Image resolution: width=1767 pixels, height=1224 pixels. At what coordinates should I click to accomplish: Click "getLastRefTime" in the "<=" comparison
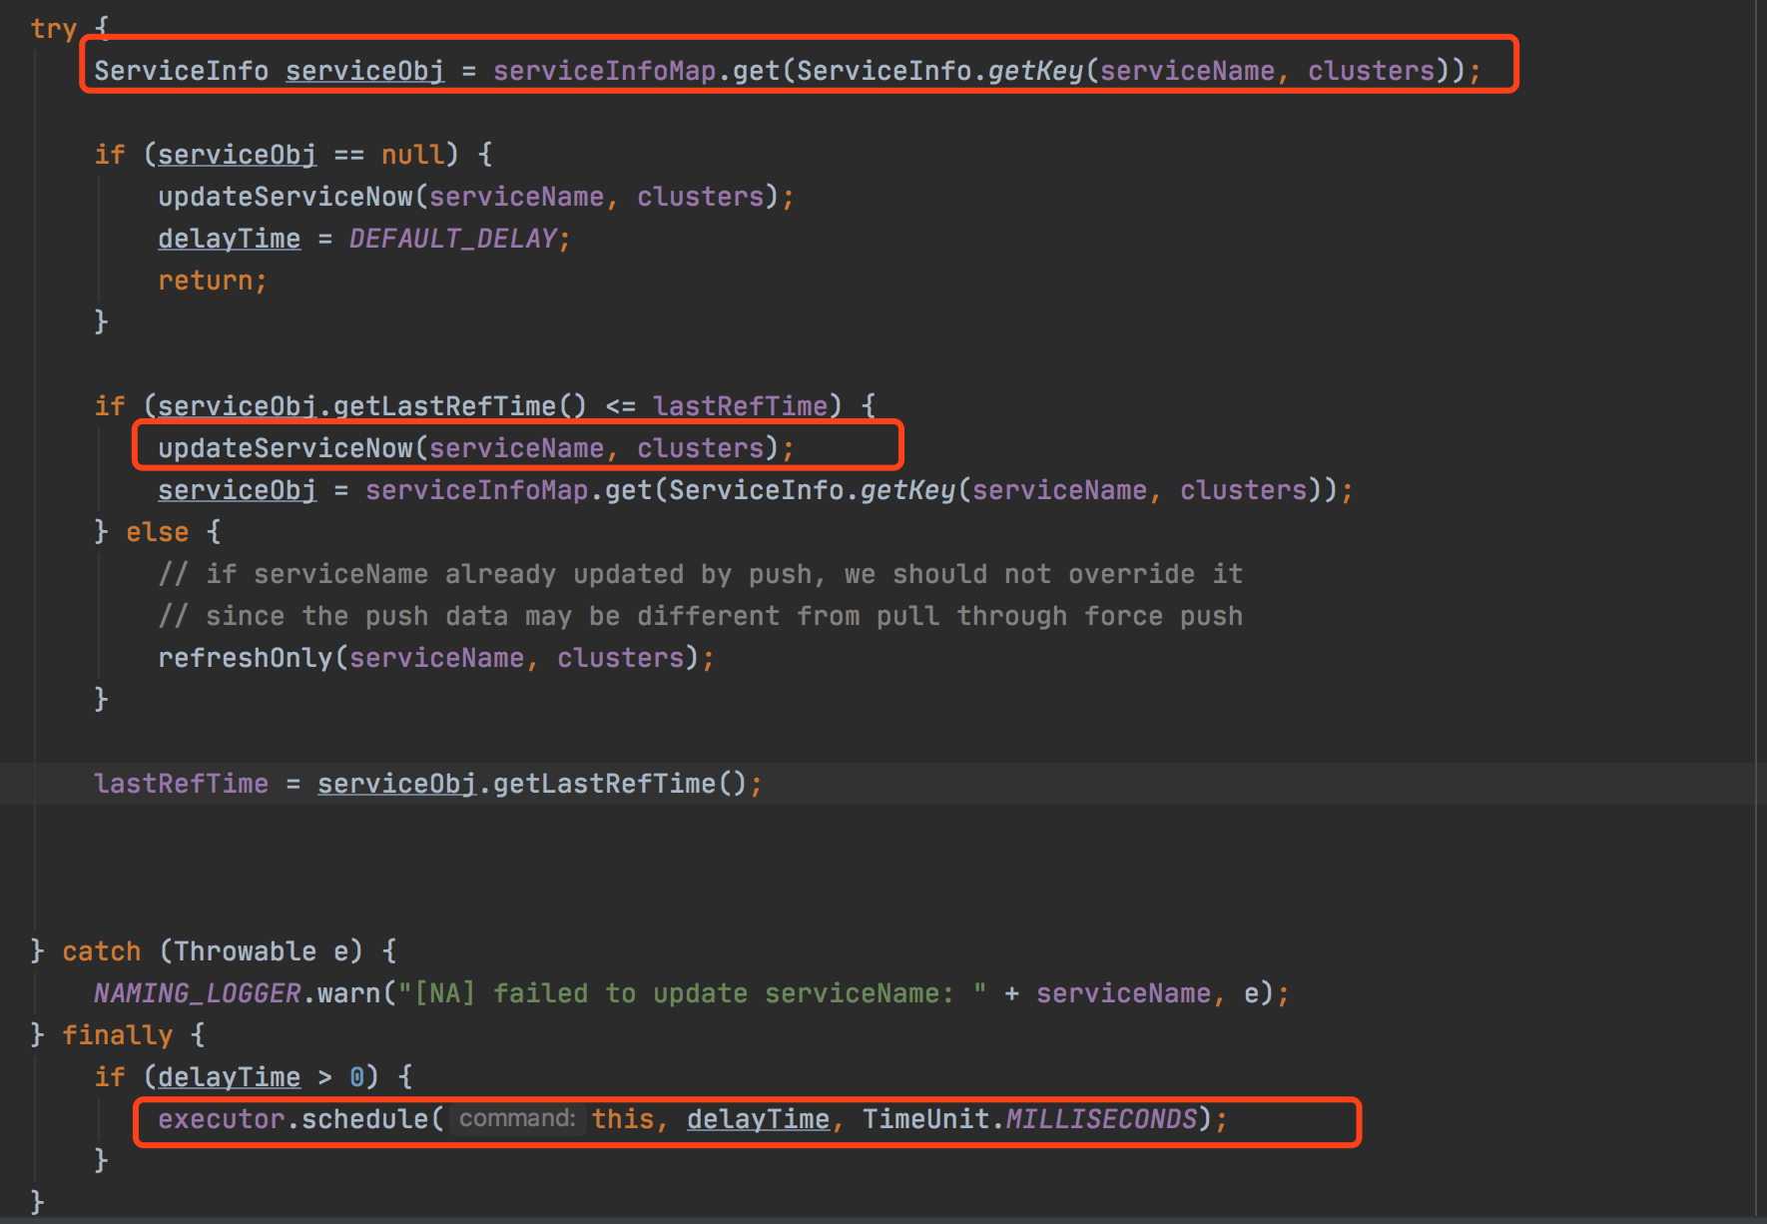coord(444,406)
